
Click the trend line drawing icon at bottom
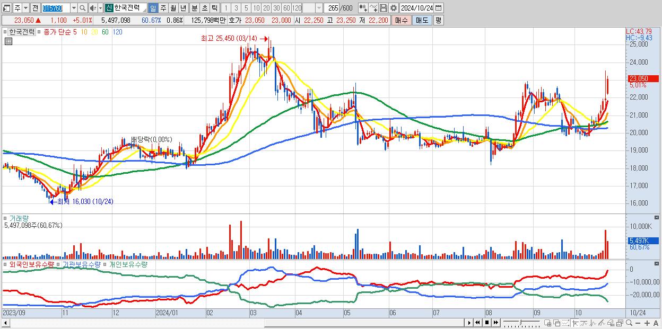584,323
